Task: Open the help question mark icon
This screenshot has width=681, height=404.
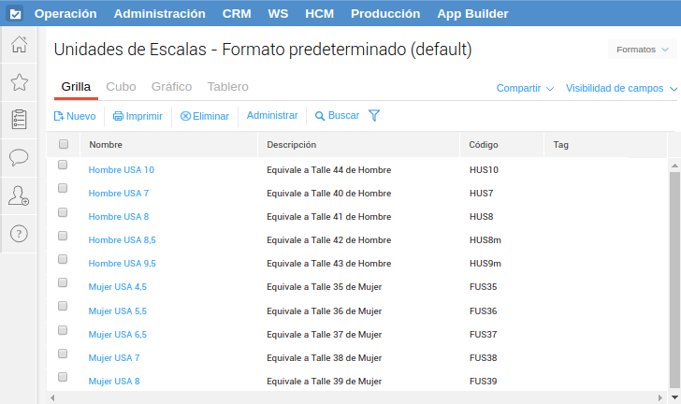Action: [x=18, y=234]
